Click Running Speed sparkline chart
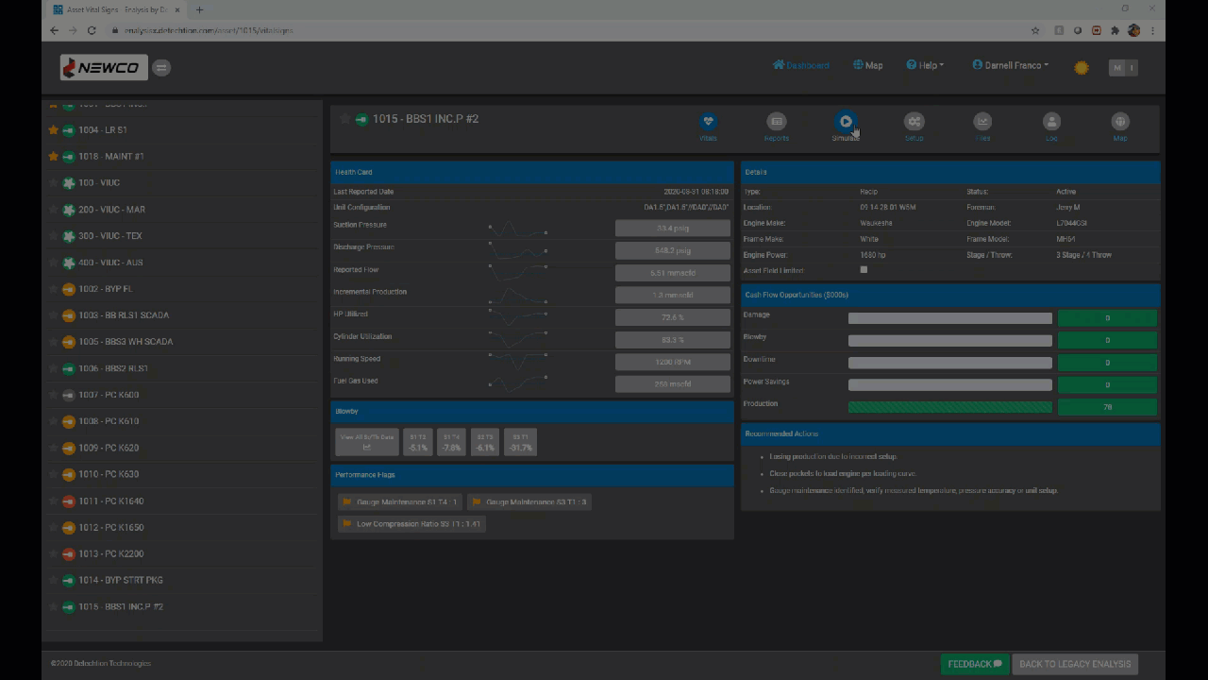This screenshot has height=680, width=1208. 517,362
